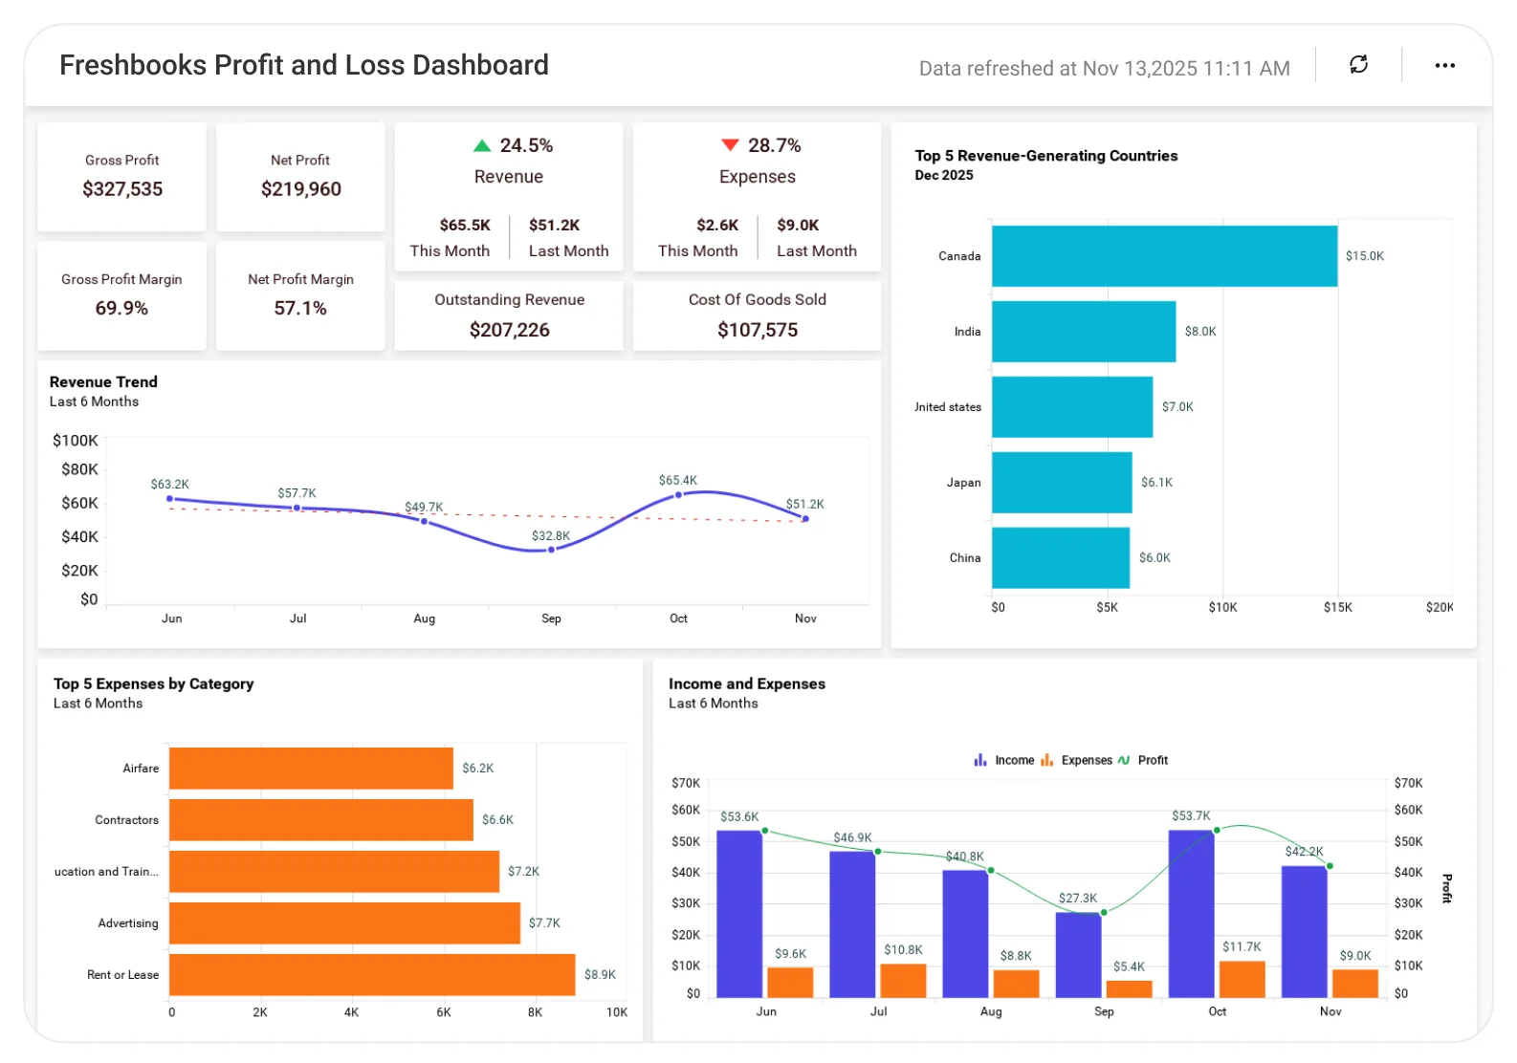
Task: Click the Contractors expense bar
Action: point(321,820)
